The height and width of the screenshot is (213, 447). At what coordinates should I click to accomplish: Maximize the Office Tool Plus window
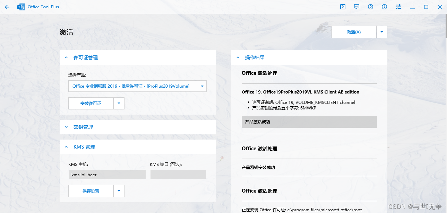[x=426, y=7]
